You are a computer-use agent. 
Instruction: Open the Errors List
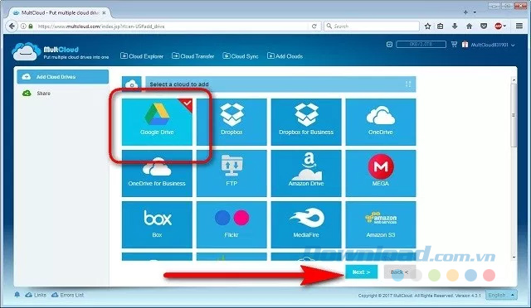coord(68,295)
